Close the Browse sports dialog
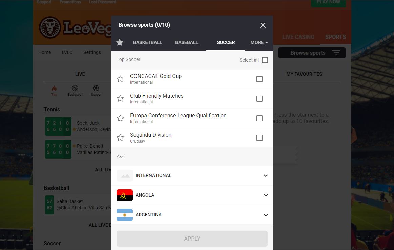This screenshot has width=394, height=250. tap(263, 25)
